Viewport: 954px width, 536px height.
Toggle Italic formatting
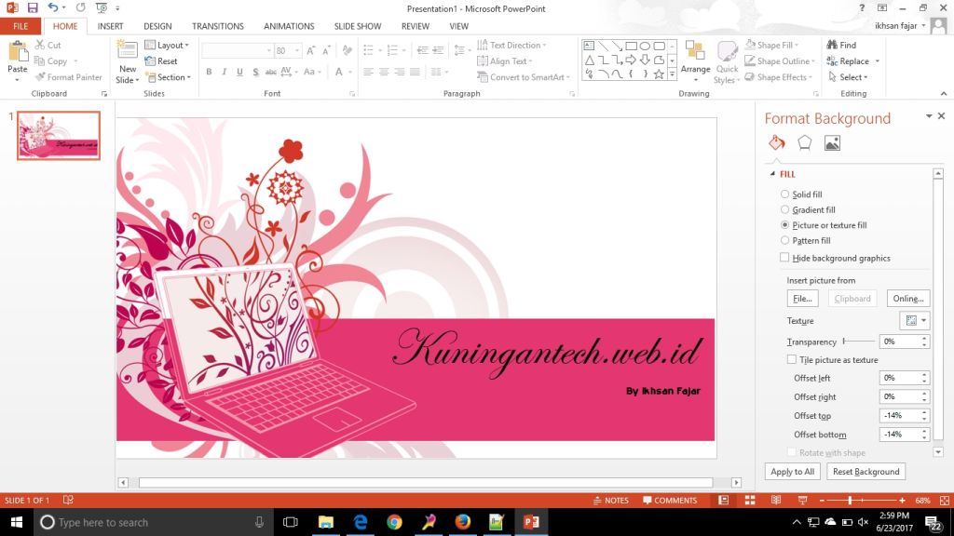coord(224,72)
